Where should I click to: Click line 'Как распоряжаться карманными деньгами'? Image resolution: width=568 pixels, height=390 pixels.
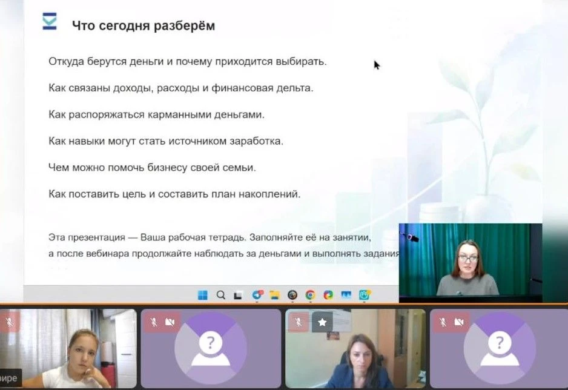coord(156,114)
